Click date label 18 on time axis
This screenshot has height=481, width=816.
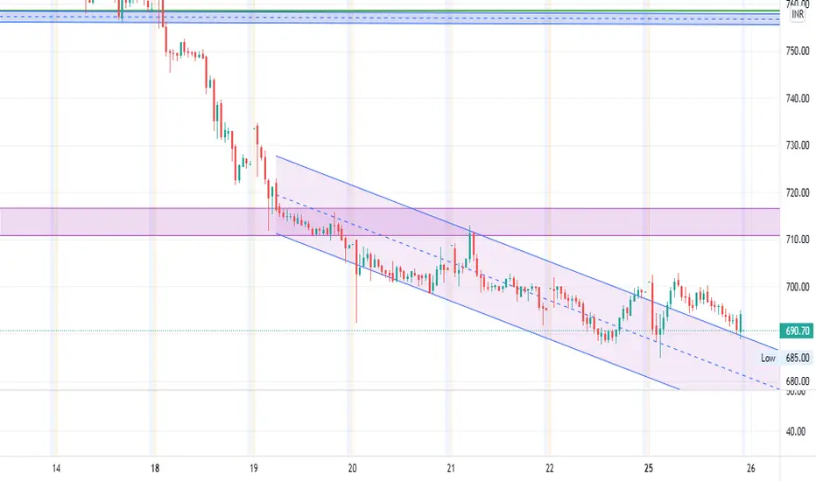point(155,469)
